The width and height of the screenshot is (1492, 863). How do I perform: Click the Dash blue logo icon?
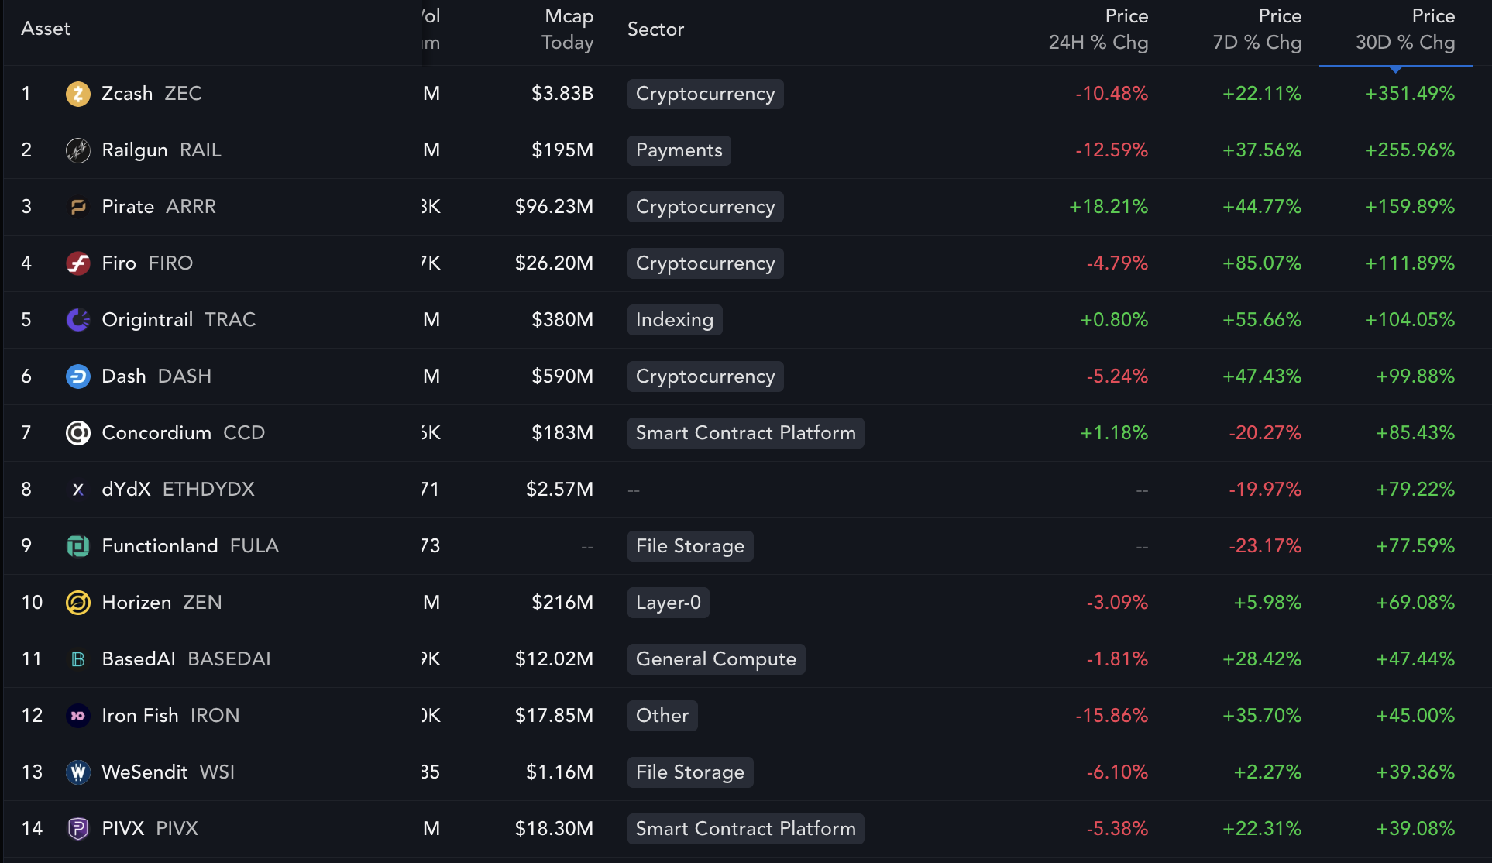(x=77, y=376)
